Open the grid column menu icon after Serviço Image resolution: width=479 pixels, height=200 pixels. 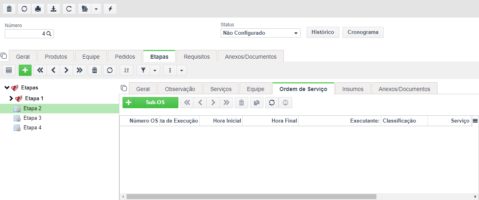pos(475,121)
